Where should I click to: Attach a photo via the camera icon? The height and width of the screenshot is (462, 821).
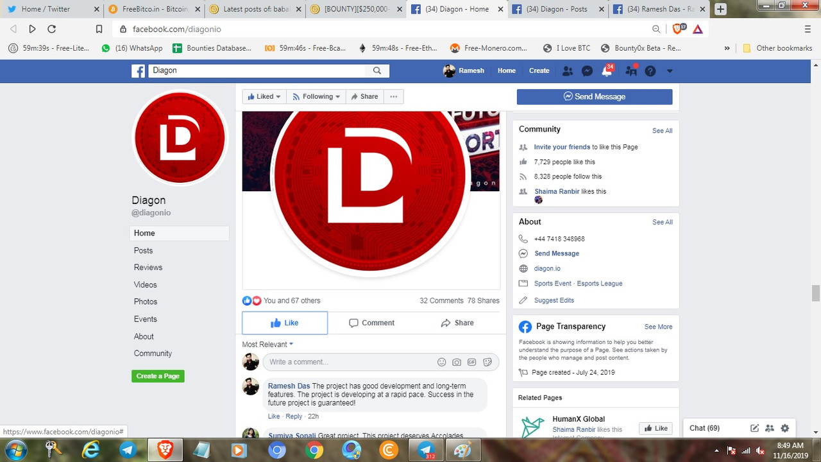[x=457, y=362]
